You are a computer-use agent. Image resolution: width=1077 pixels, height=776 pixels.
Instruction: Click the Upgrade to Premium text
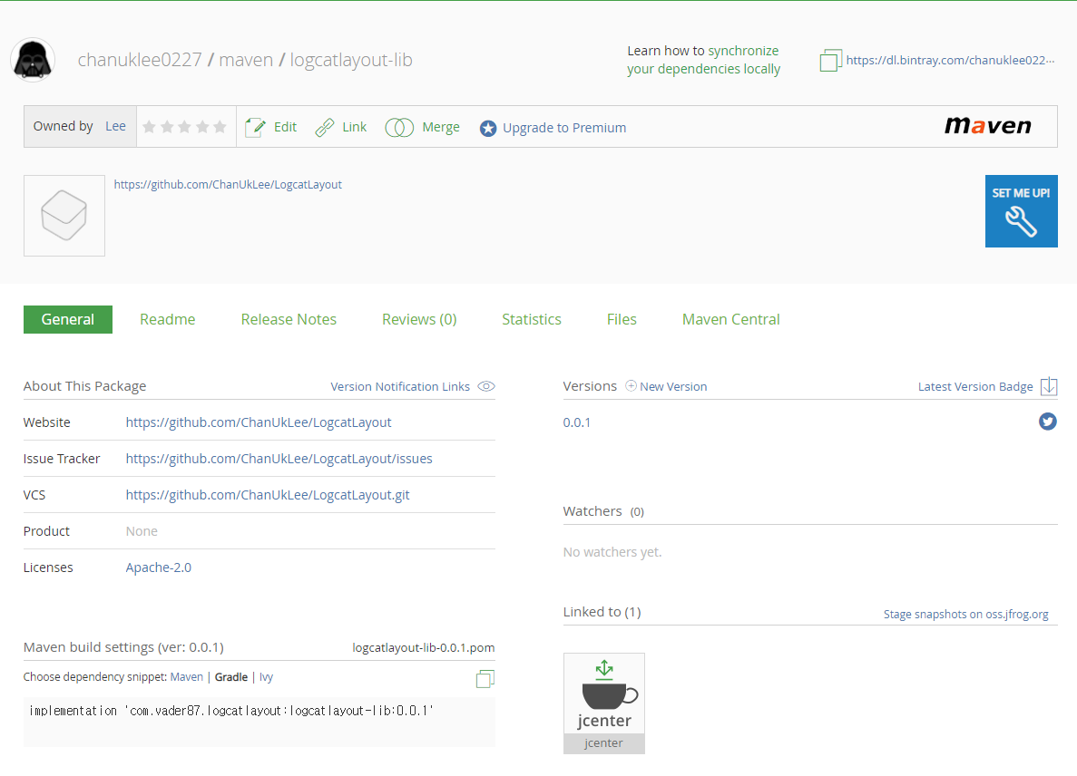tap(564, 128)
